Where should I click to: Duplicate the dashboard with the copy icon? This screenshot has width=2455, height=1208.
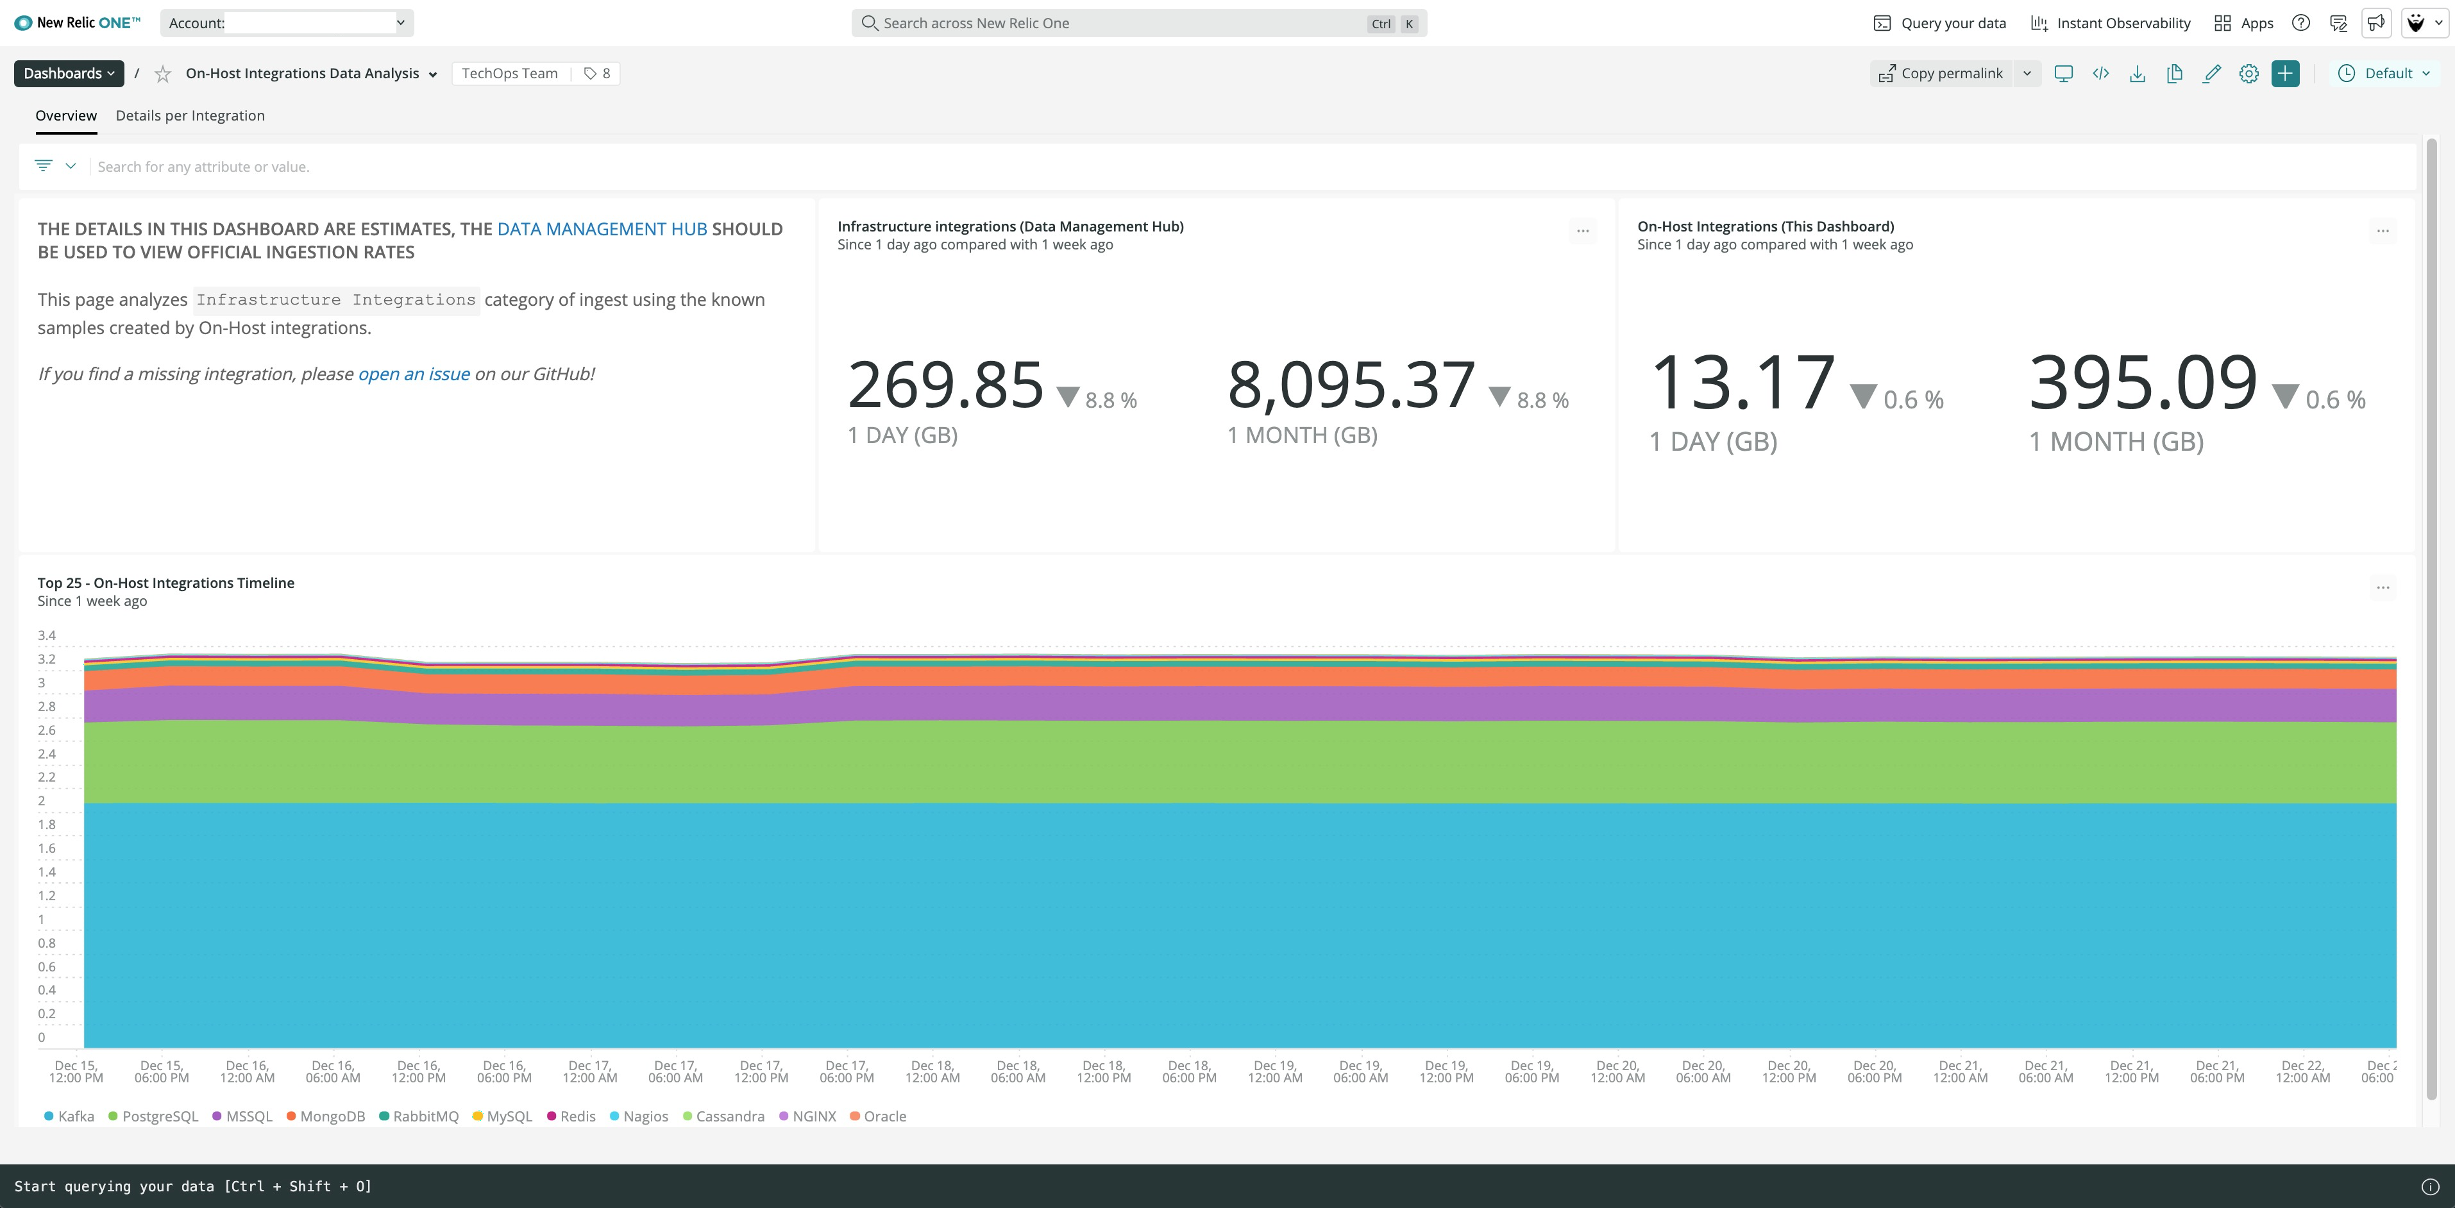(x=2175, y=73)
